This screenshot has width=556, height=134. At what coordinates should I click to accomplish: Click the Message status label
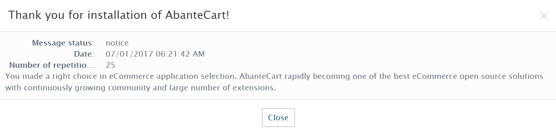tap(63, 43)
